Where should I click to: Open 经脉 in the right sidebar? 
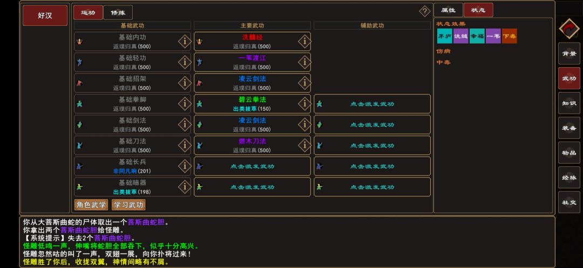coord(569,177)
